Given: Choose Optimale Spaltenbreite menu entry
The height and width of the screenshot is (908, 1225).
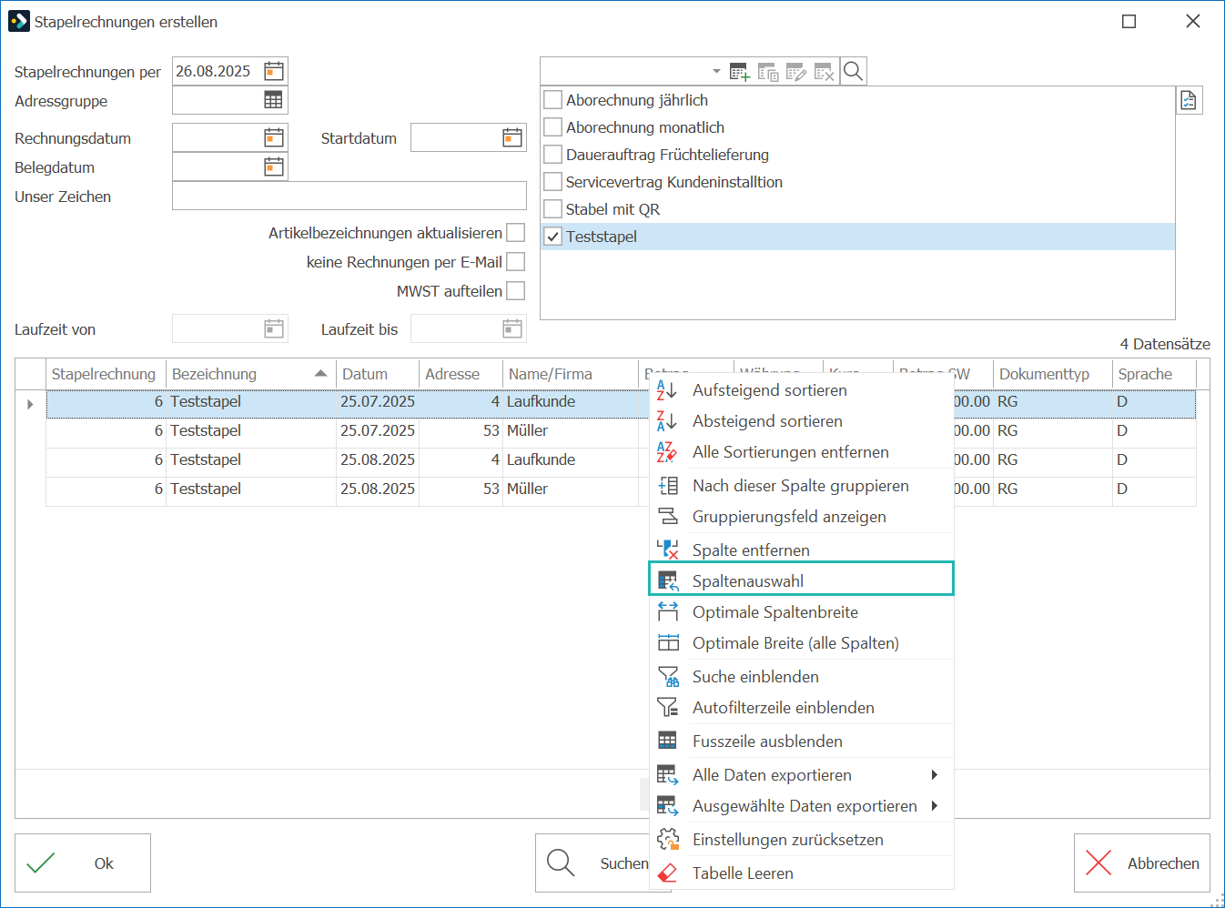Looking at the screenshot, I should click(801, 612).
